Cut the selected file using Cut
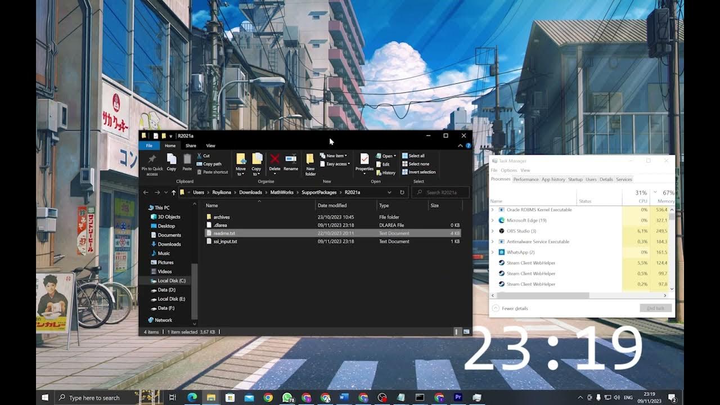 click(203, 156)
